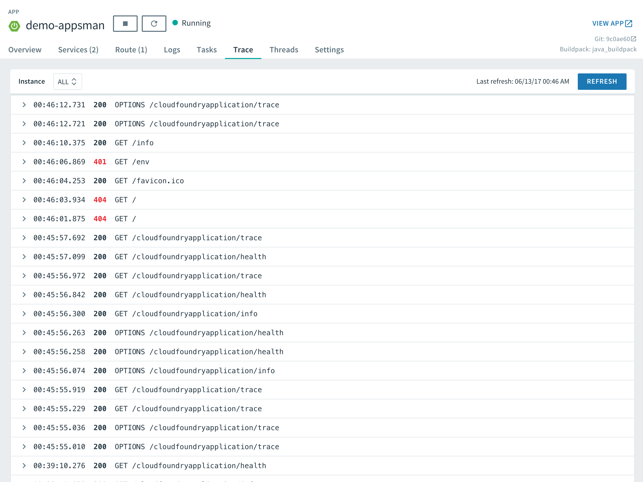Go to the Services (2) tab
643x482 pixels.
(78, 50)
